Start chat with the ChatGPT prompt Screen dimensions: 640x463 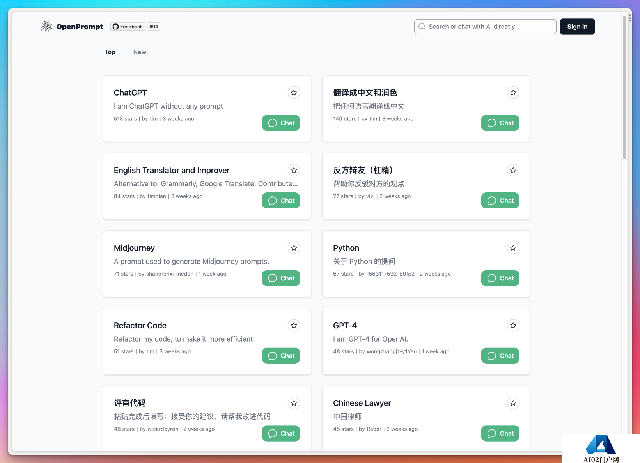[x=281, y=123]
